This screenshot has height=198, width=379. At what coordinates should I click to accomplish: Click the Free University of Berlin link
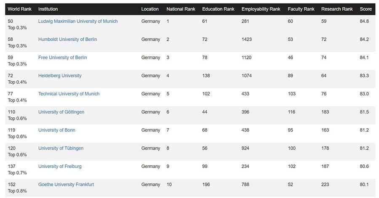point(62,58)
